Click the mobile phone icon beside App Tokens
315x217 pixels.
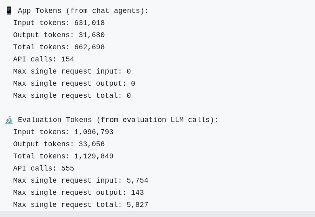[9, 11]
